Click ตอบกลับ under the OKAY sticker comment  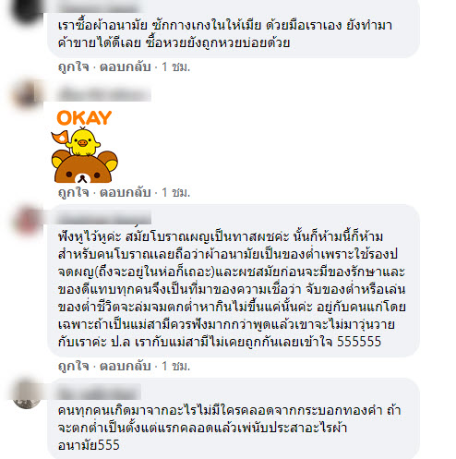[126, 193]
